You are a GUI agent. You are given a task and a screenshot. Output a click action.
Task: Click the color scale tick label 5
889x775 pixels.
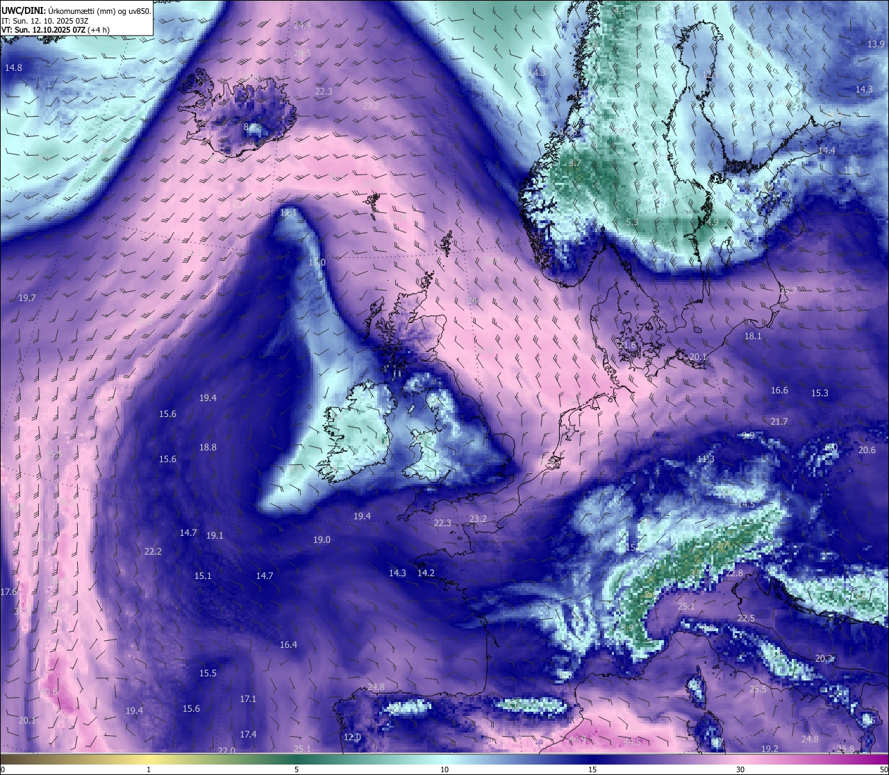(x=297, y=769)
